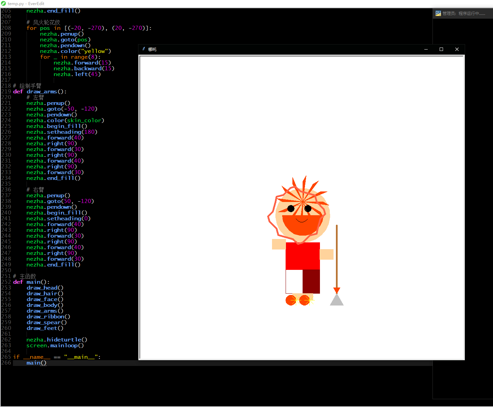Click the comment '# 左臂'
This screenshot has height=407, width=493.
coord(35,97)
